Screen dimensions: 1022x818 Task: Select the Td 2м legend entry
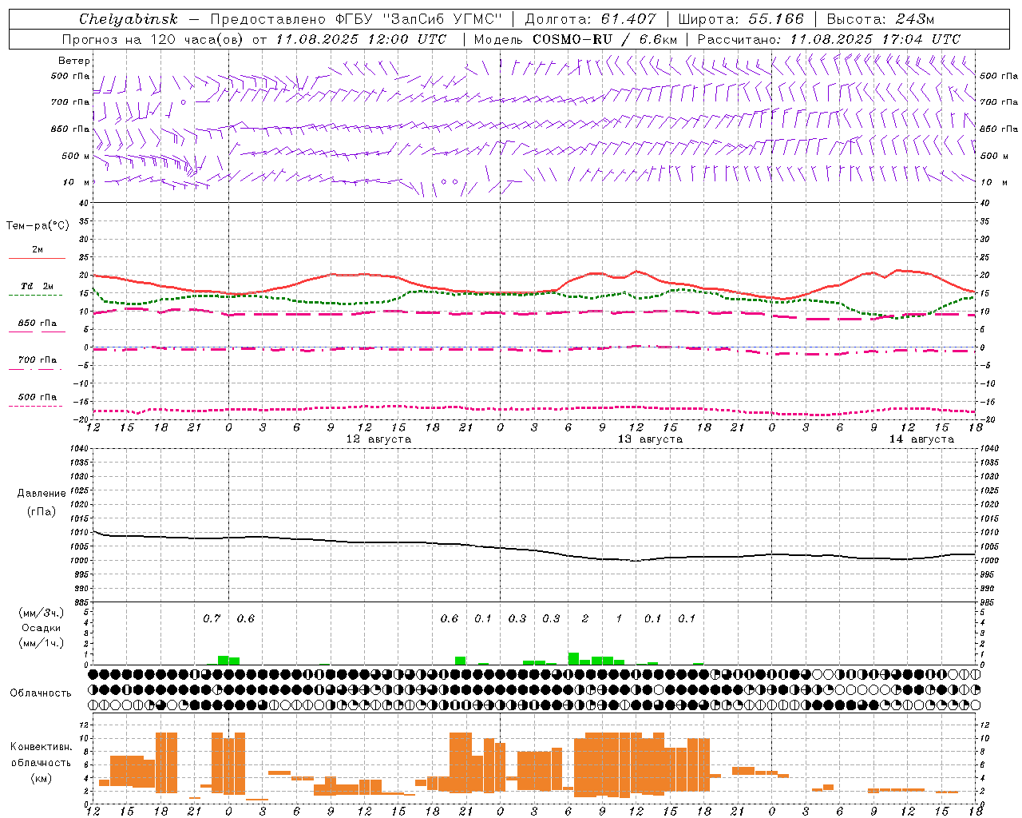pyautogui.click(x=37, y=286)
